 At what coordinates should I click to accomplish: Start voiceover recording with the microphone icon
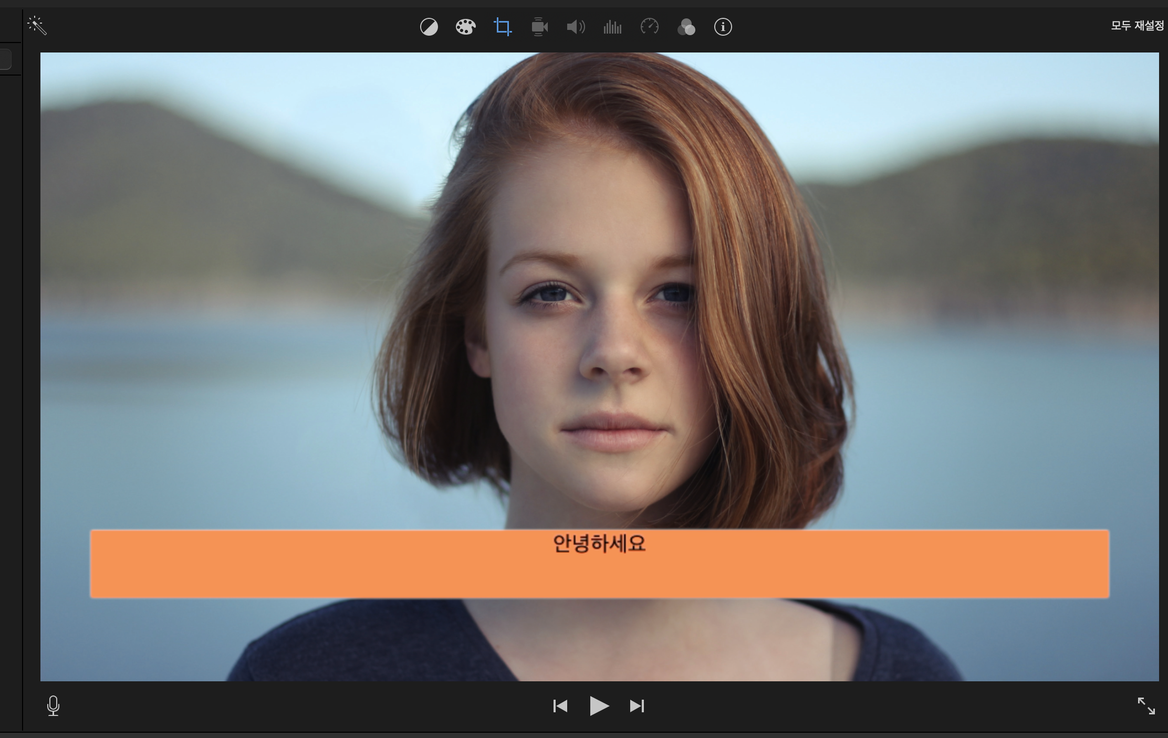[53, 705]
